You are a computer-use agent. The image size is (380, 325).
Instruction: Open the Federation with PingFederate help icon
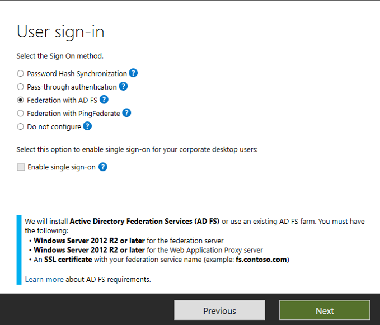click(x=126, y=113)
